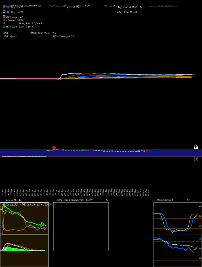The height and width of the screenshot is (267, 202).
Task: Select the 'Avg Vol: 0.026 M' text
Action: click(x=130, y=7)
